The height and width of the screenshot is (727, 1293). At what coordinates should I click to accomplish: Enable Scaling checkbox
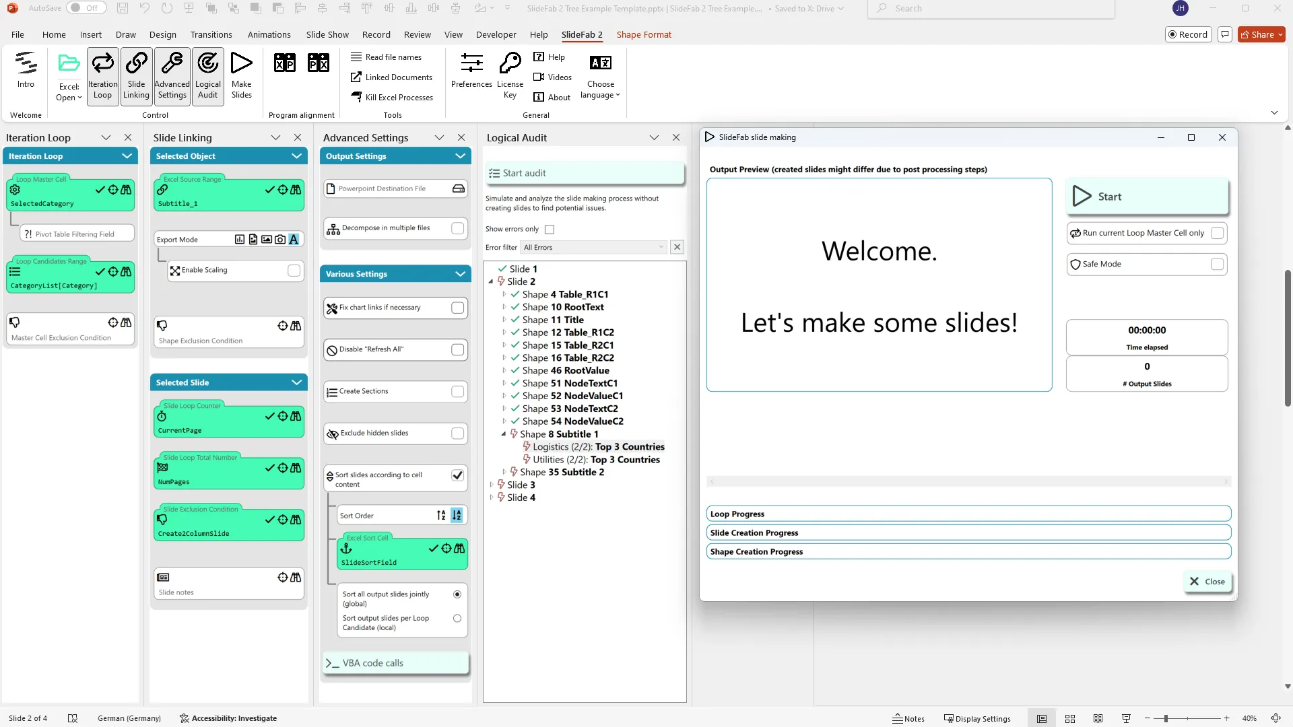[294, 271]
